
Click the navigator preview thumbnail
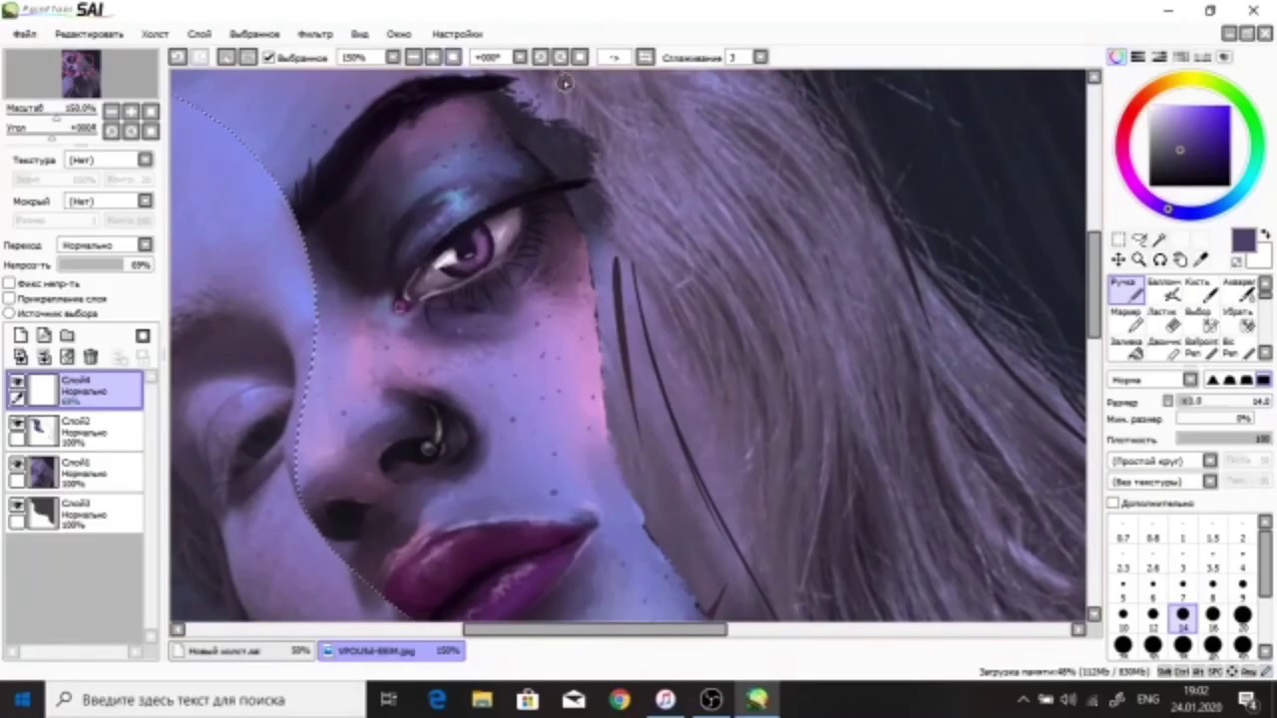click(81, 74)
